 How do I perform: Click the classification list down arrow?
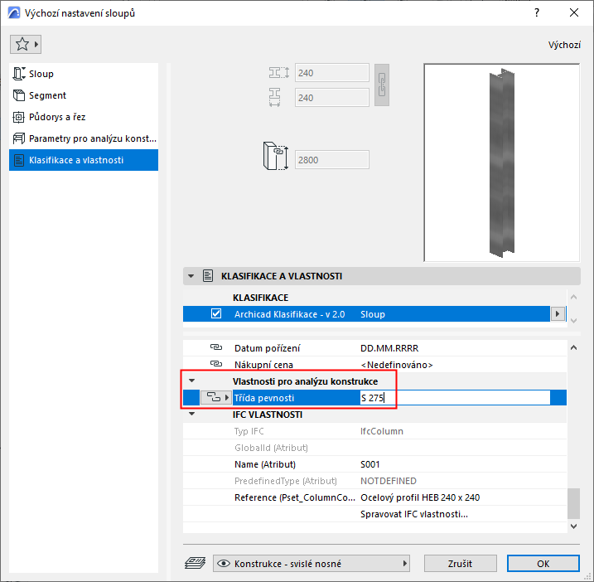point(573,321)
